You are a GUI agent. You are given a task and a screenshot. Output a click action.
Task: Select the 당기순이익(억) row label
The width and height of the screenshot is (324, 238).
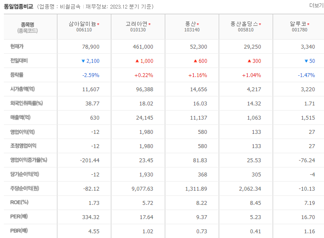pyautogui.click(x=25, y=174)
